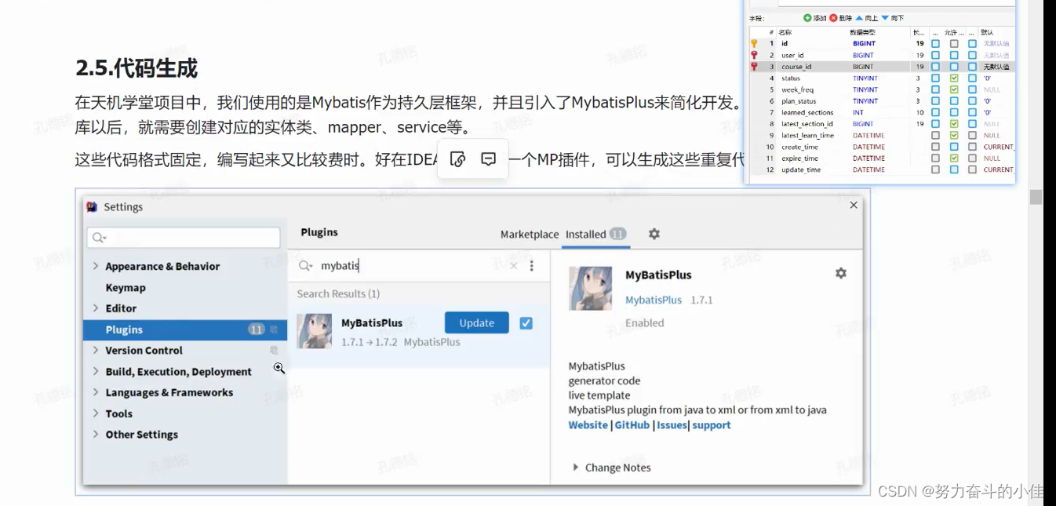This screenshot has width=1056, height=506.
Task: Click the 11 badge next to Installed
Action: (617, 234)
